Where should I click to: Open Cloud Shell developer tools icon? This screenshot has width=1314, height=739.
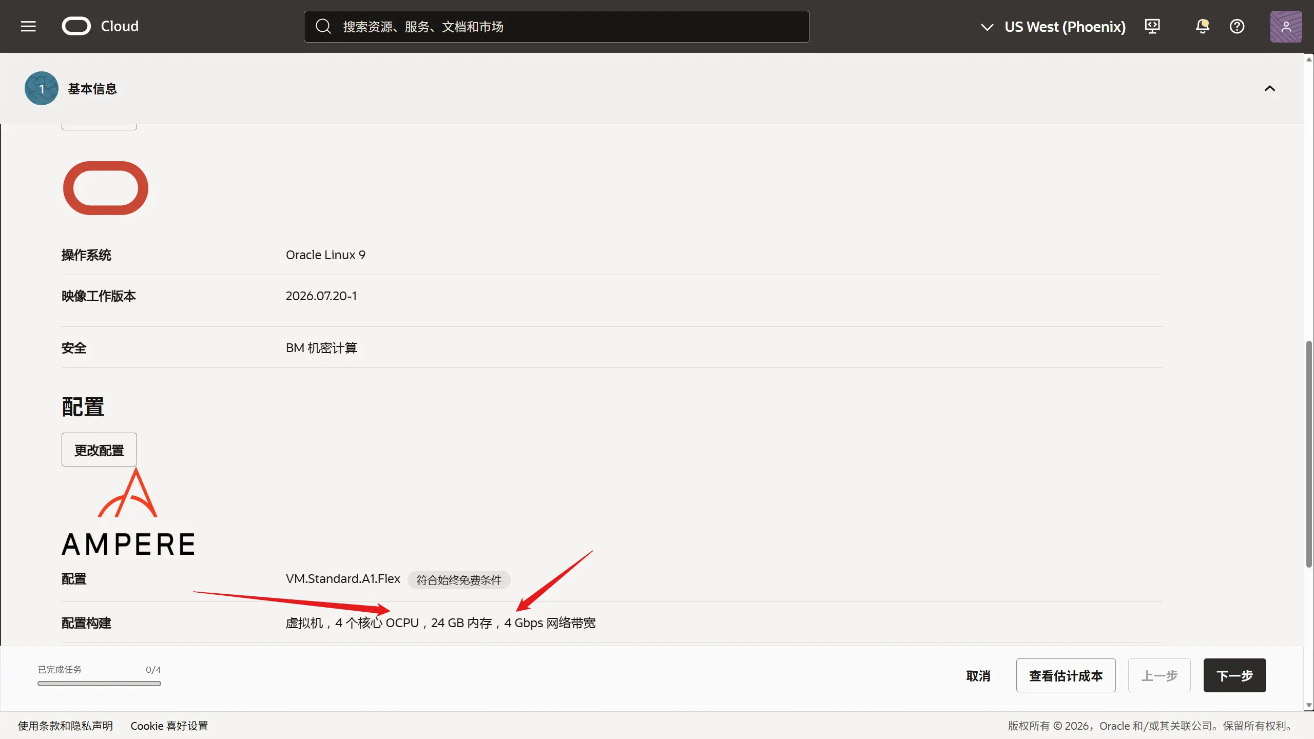[1152, 26]
